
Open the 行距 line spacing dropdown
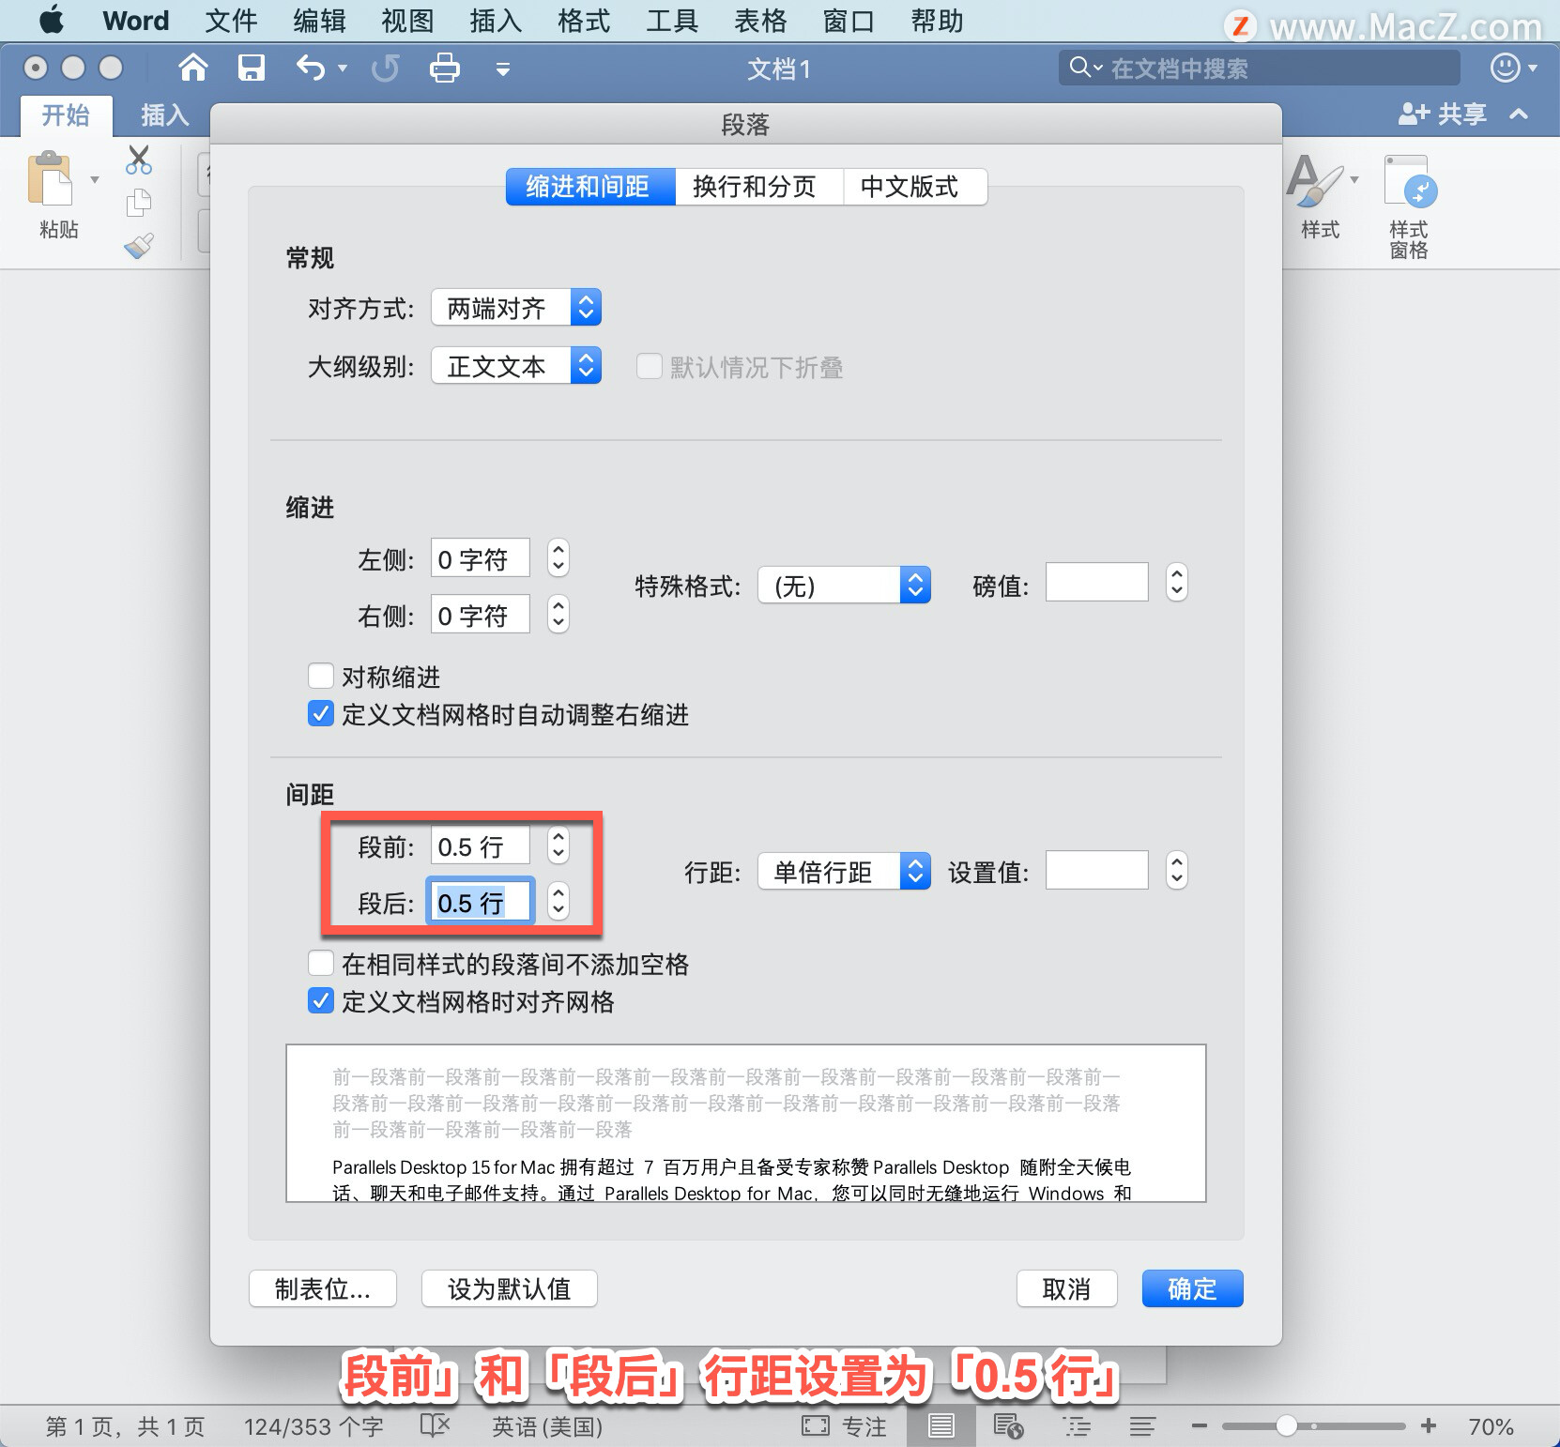[844, 871]
